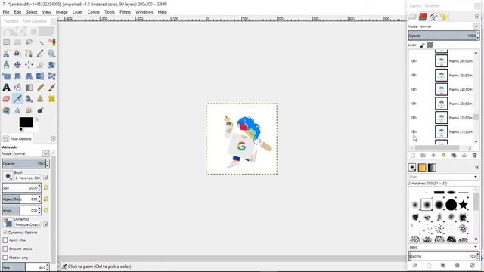Hide the Frame 25 layer
The image size is (484, 272).
click(x=414, y=76)
